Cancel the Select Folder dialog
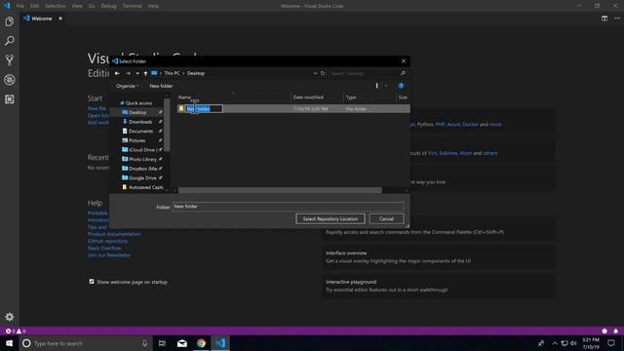This screenshot has height=351, width=624. click(386, 218)
